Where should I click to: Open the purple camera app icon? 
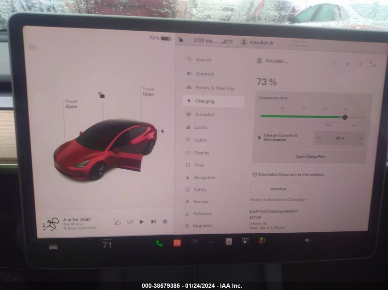(x=195, y=242)
